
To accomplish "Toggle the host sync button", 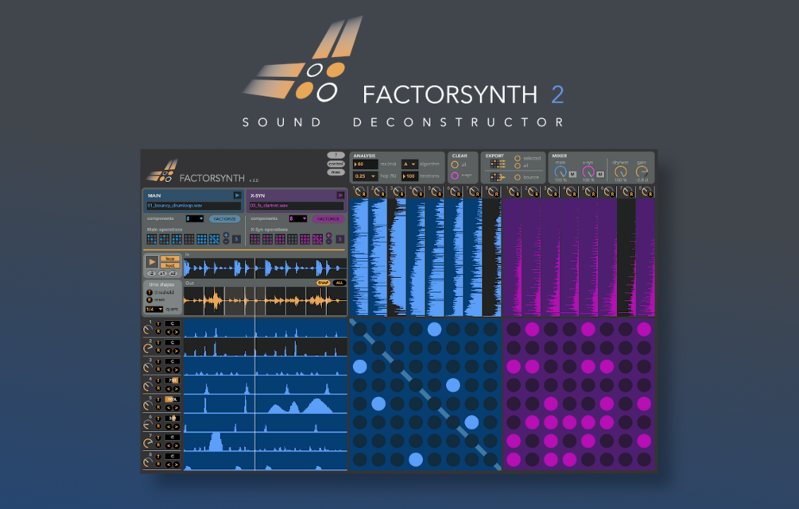I will [x=170, y=265].
